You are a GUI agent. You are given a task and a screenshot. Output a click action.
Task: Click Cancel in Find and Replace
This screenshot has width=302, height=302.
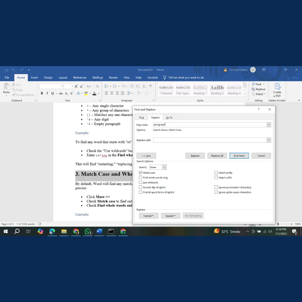[x=261, y=156]
